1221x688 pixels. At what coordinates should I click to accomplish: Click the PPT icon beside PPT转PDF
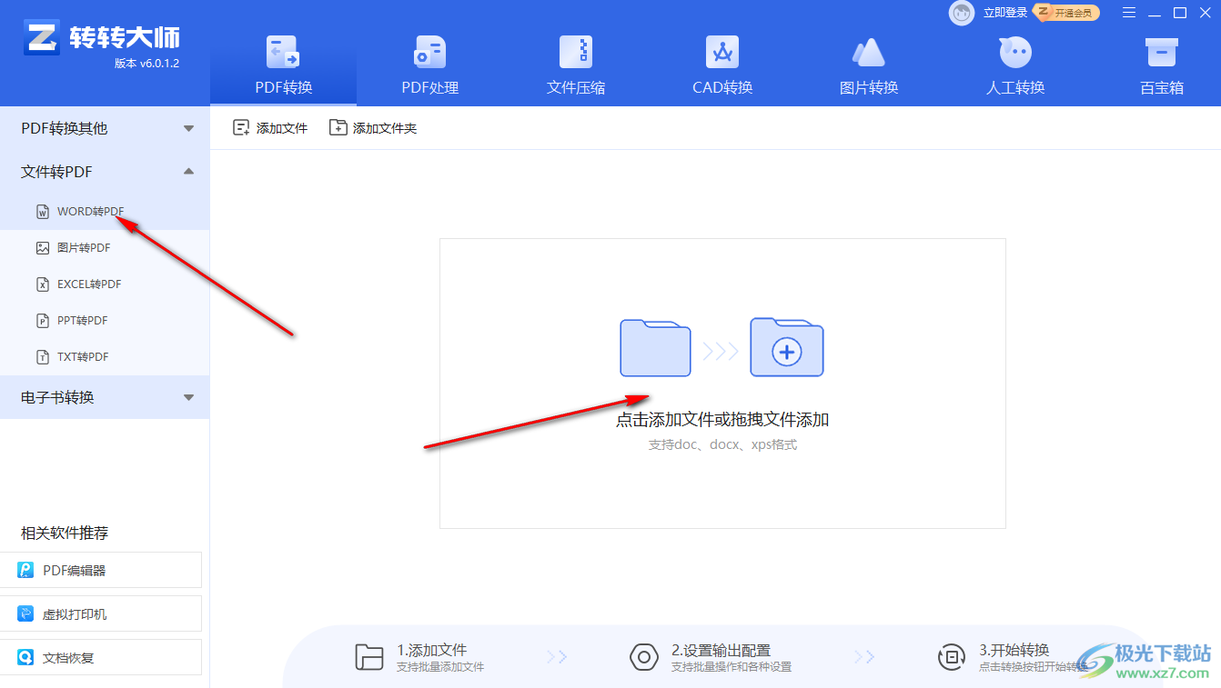(42, 321)
